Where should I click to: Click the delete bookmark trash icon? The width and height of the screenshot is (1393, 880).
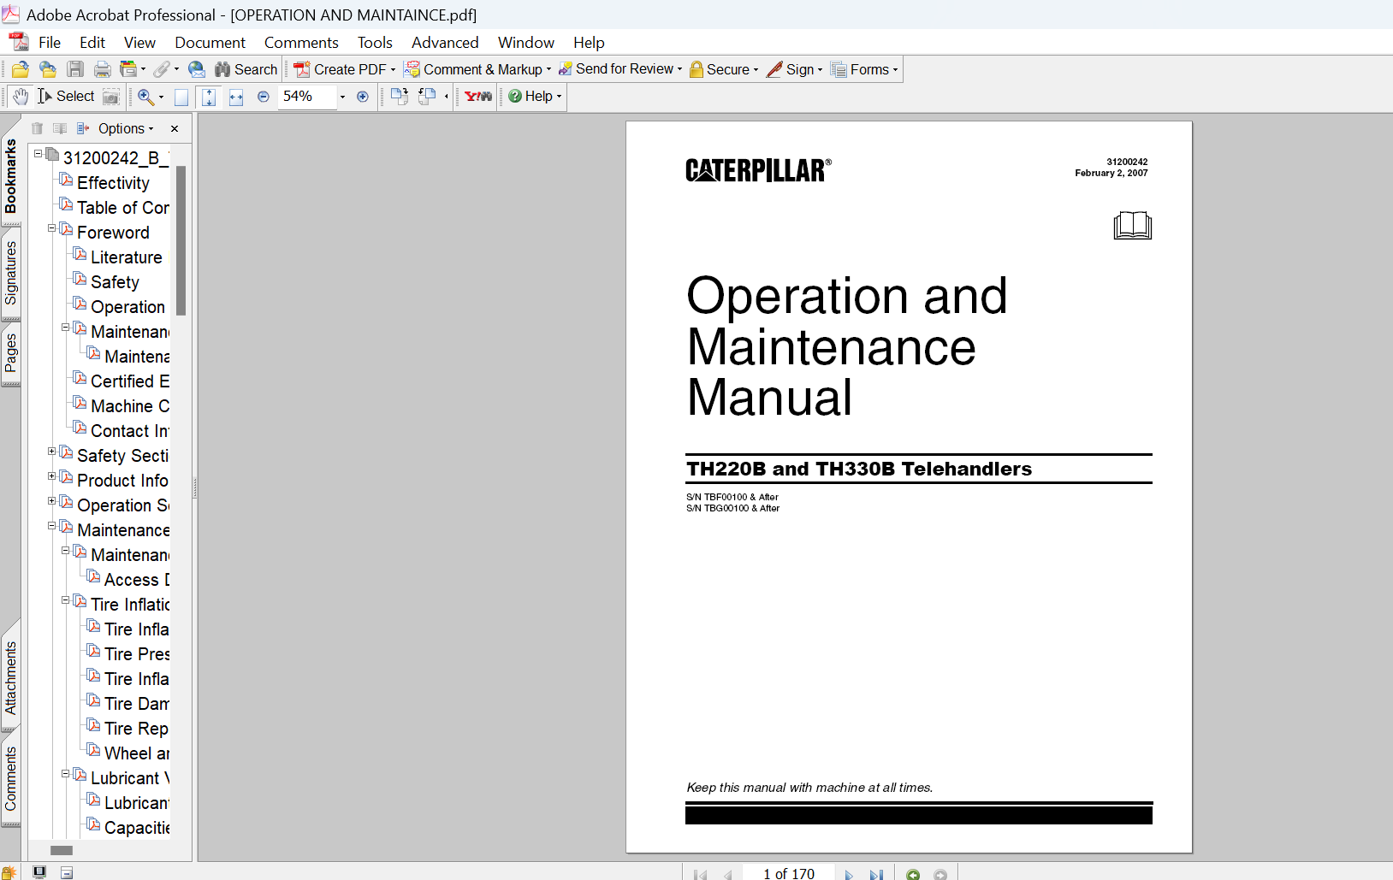(37, 128)
